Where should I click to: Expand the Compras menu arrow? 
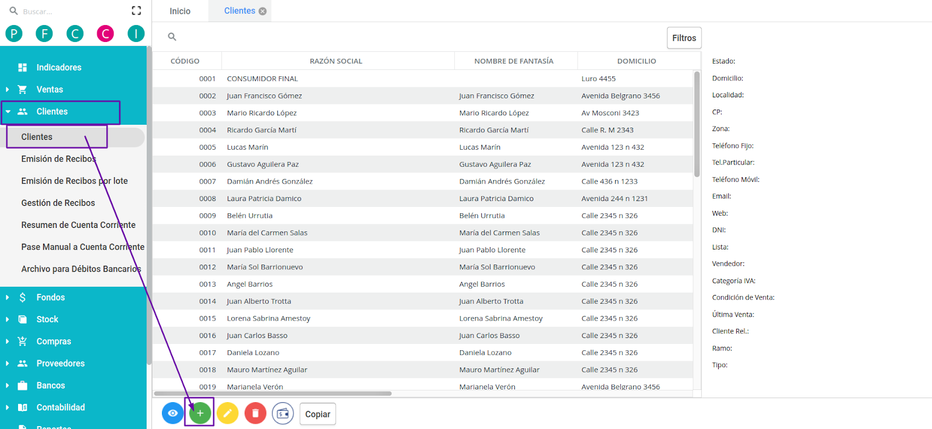point(8,342)
